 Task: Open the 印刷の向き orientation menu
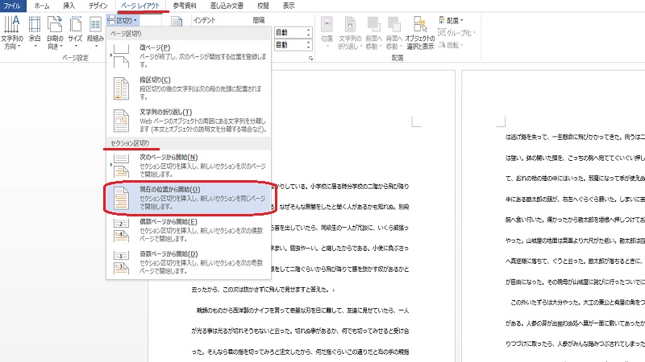pos(55,33)
